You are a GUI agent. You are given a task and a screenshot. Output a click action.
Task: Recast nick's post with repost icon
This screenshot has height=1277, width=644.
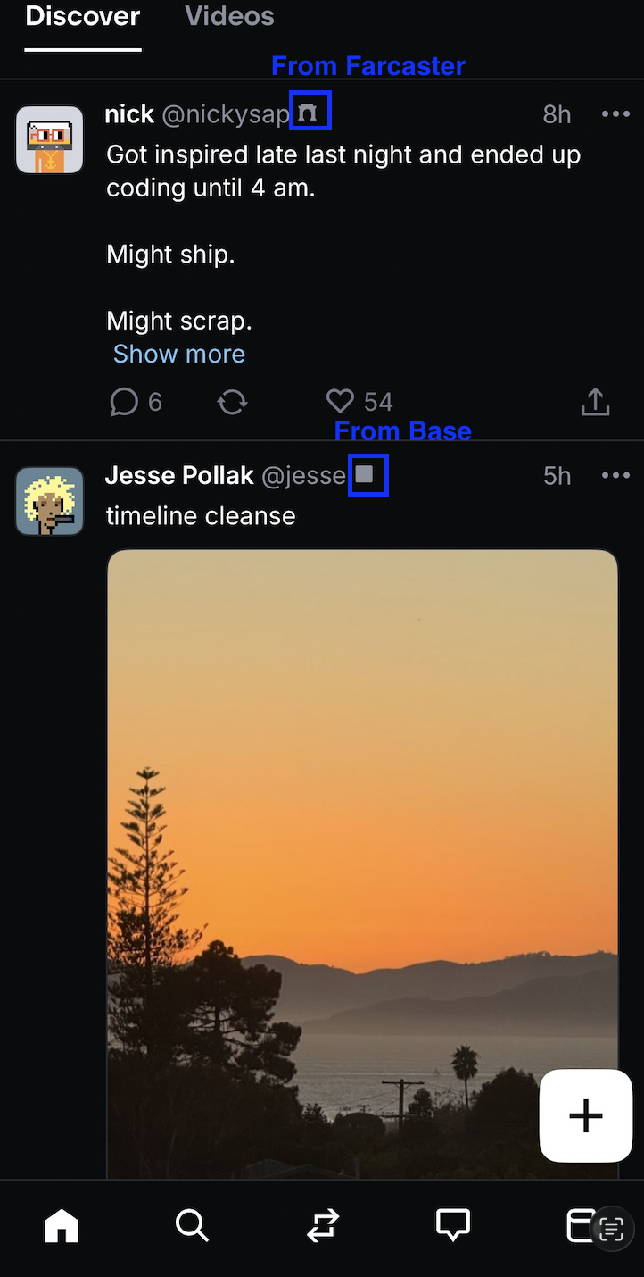[x=232, y=403]
